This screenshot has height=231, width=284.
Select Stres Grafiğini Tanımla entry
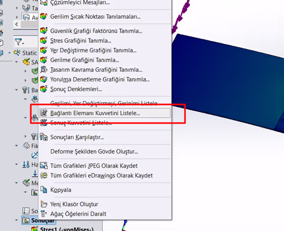105,41
